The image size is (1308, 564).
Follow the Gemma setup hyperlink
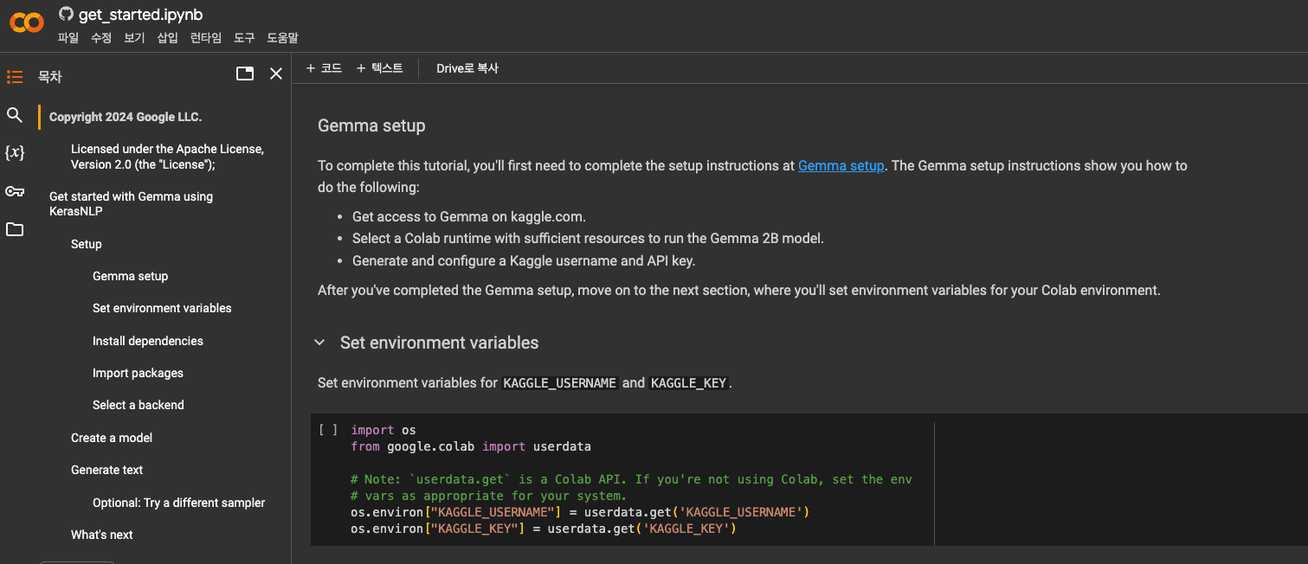(841, 166)
